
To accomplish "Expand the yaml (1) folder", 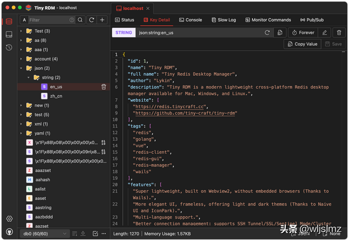I will click(21, 133).
